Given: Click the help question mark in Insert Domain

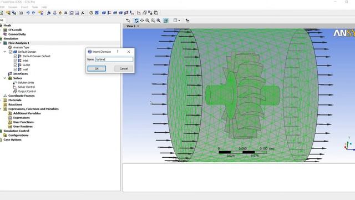Looking at the screenshot, I should coord(118,52).
